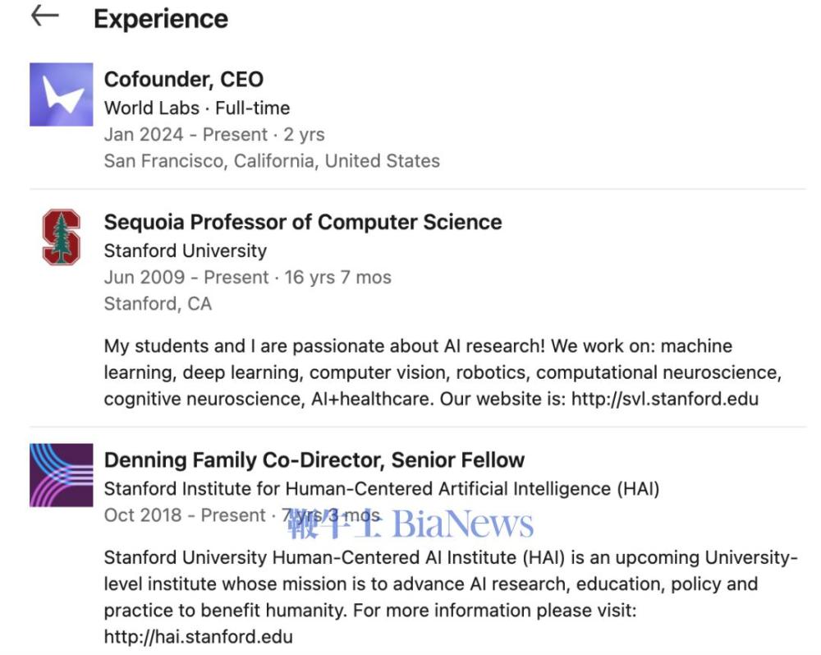Open the Cofounder, CEO position title
The height and width of the screenshot is (655, 821).
pos(184,80)
